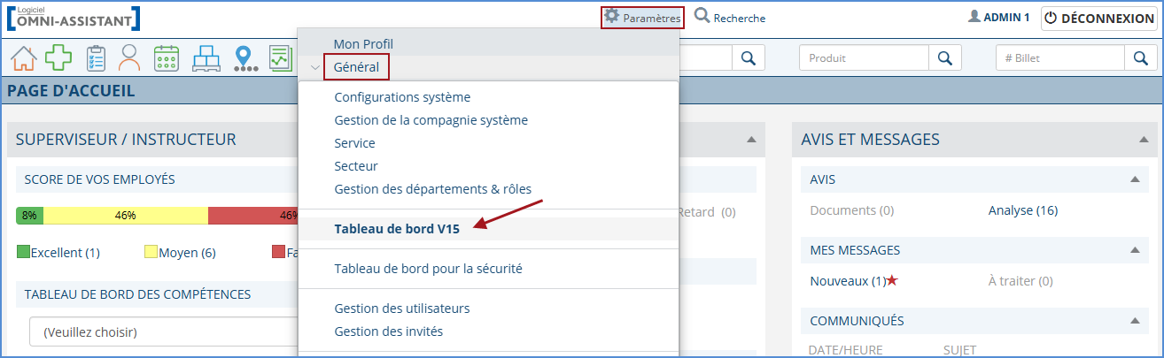Screen dimensions: 1164x358
Task: Open the '(Veuillez choisir)' competences dropdown
Action: (159, 332)
